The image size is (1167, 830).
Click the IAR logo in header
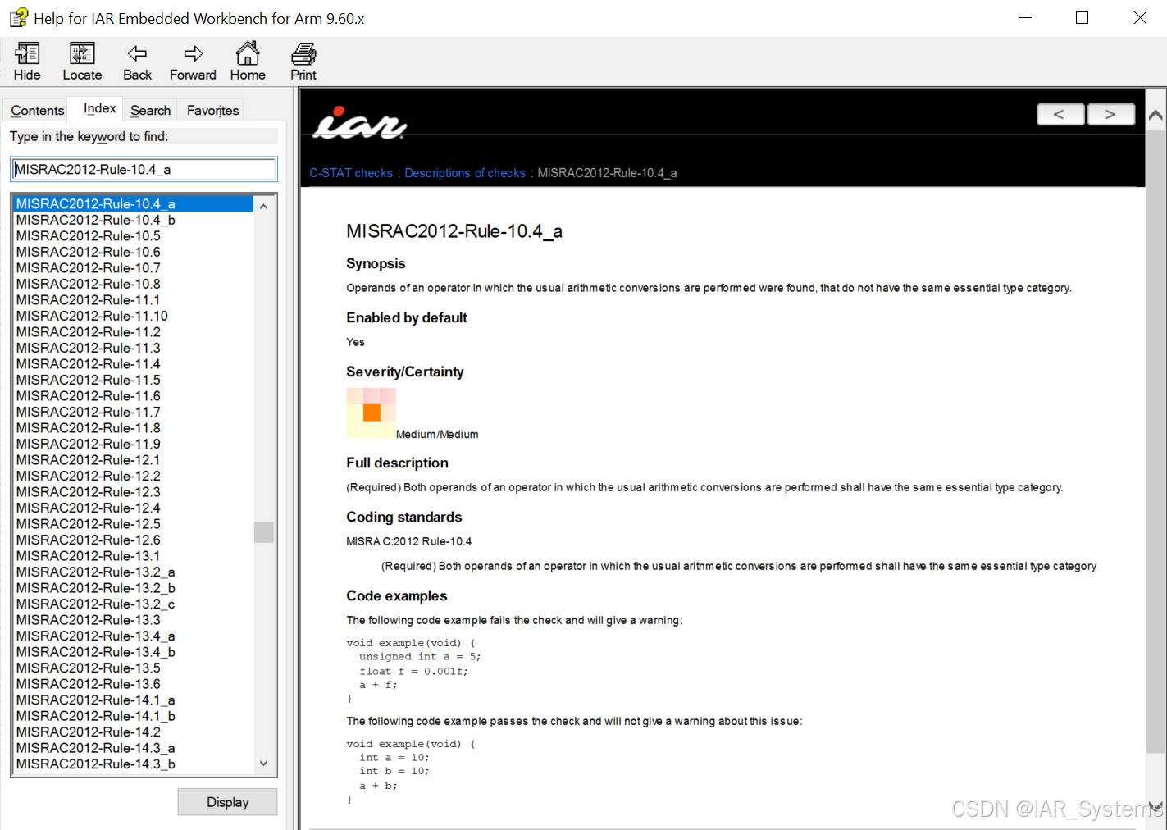coord(360,124)
